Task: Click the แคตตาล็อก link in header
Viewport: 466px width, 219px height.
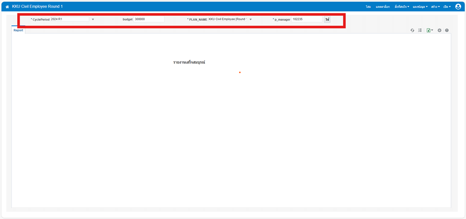Action: pos(383,7)
